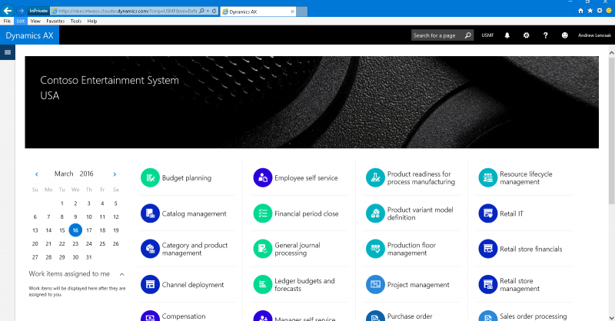Open the browser Help menu
This screenshot has width=615, height=321.
92,22
